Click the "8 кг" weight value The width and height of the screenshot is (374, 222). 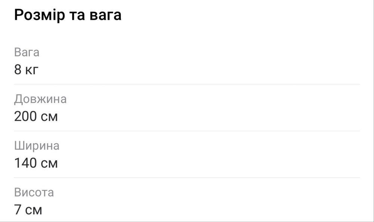click(27, 70)
